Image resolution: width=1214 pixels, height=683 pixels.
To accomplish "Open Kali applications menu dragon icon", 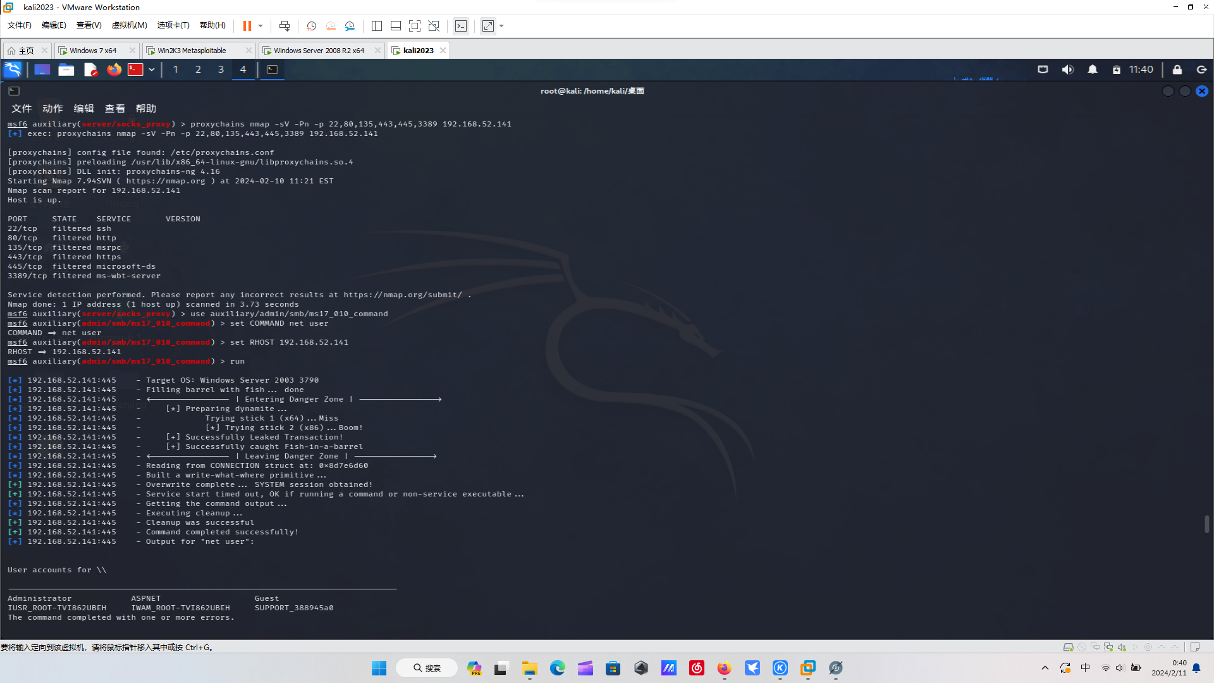I will pos(13,70).
